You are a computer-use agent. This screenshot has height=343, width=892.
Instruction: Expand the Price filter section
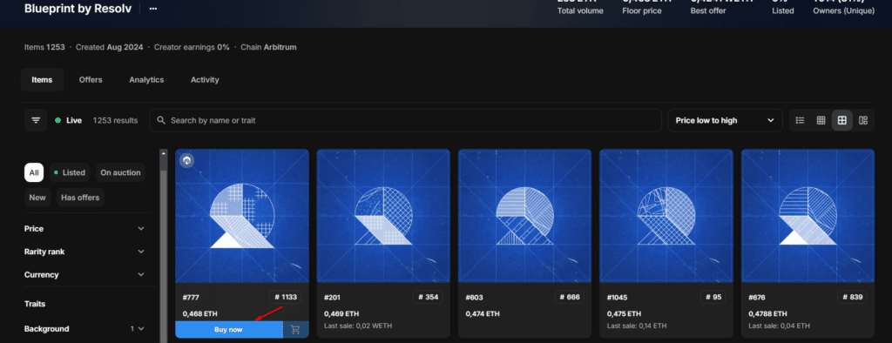point(84,229)
